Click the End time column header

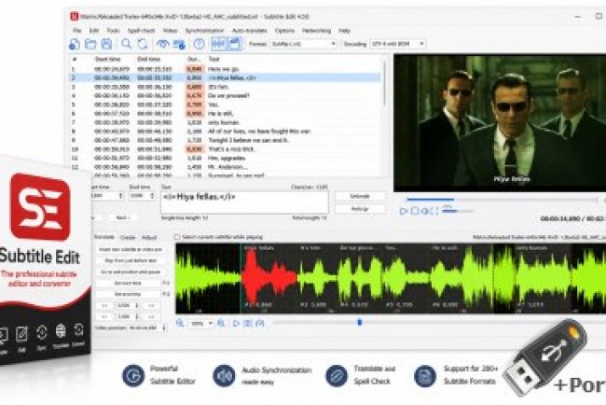[x=149, y=59]
